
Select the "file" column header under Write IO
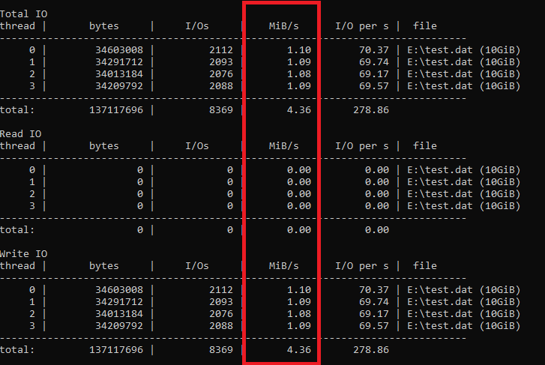pyautogui.click(x=425, y=266)
